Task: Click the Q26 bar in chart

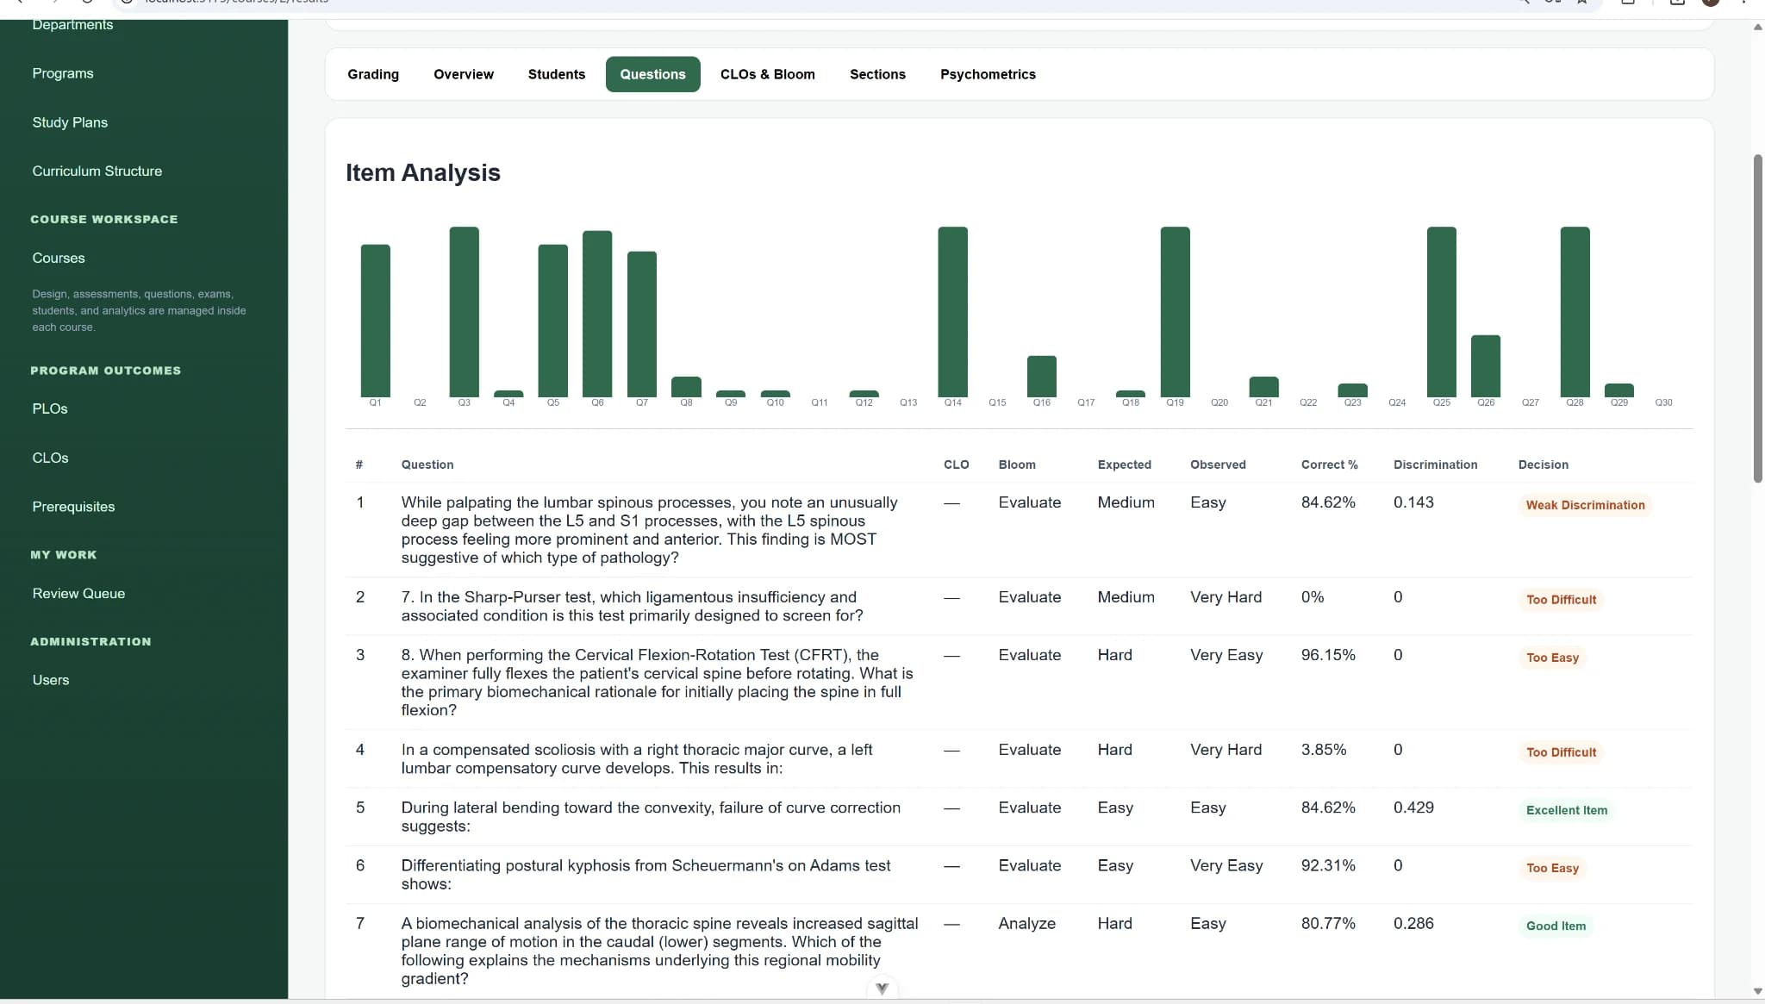Action: click(1485, 366)
